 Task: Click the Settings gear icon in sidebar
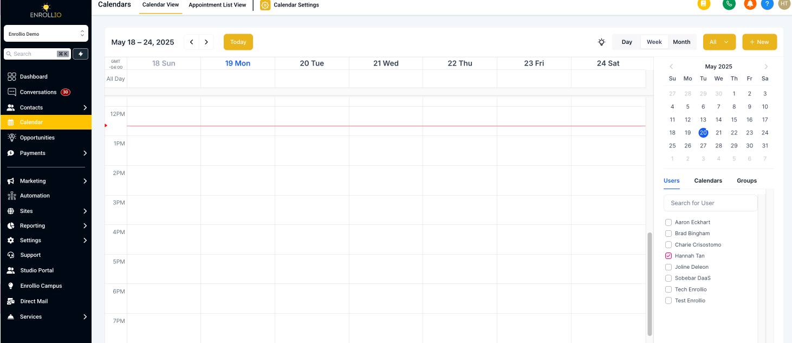(x=11, y=240)
